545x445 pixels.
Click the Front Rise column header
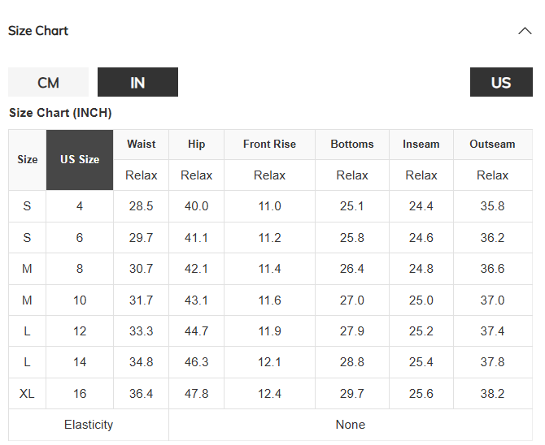click(269, 144)
